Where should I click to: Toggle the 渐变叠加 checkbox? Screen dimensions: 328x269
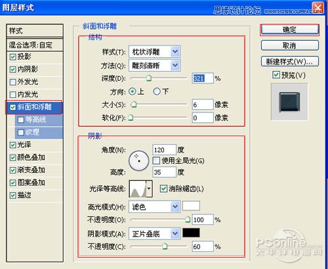click(13, 170)
